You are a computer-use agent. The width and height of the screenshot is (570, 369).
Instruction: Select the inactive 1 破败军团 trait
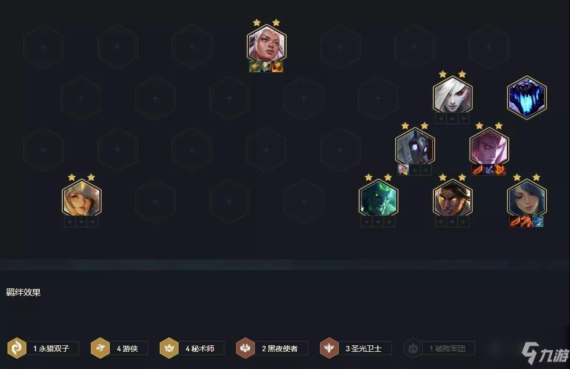[x=439, y=348]
